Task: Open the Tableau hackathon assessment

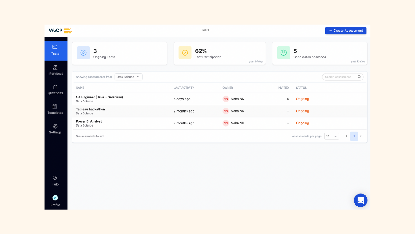Action: [90, 109]
